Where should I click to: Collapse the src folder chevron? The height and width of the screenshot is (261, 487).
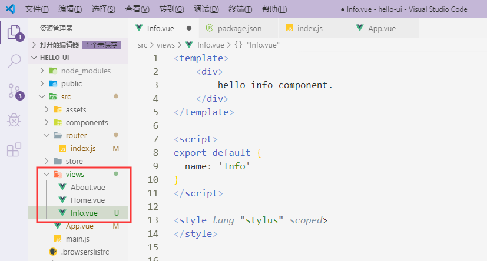42,97
